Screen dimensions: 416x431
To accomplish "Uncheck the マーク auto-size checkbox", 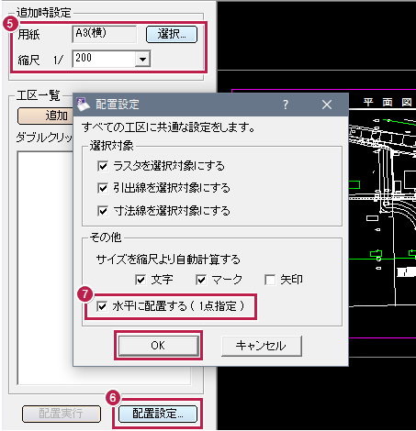I will coord(201,280).
